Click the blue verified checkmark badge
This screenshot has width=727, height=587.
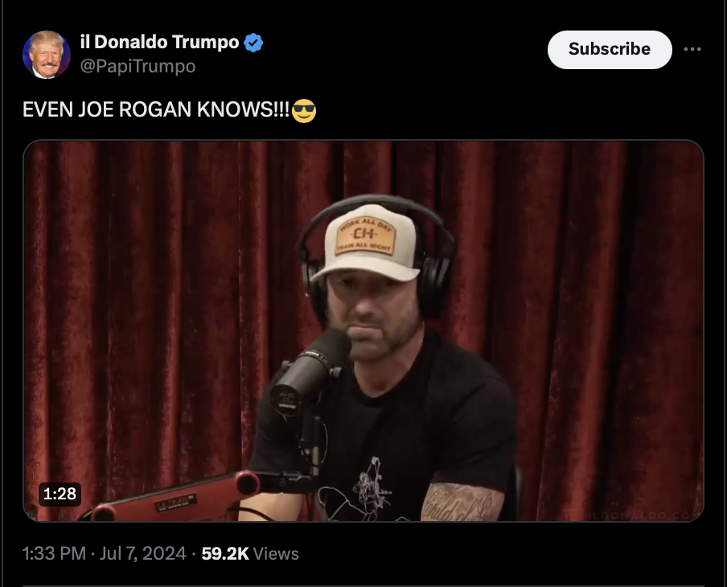coord(253,43)
